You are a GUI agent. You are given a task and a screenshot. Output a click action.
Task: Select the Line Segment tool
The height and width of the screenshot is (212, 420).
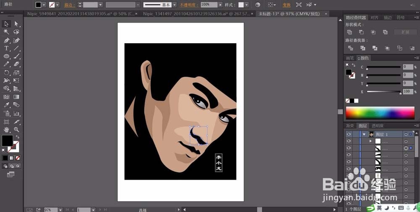tap(16, 48)
